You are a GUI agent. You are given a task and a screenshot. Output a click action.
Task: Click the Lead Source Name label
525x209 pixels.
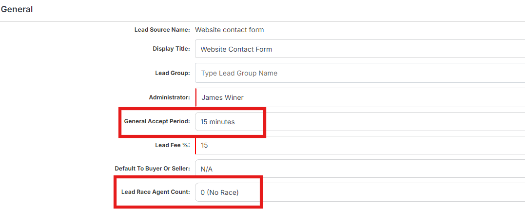click(x=162, y=30)
